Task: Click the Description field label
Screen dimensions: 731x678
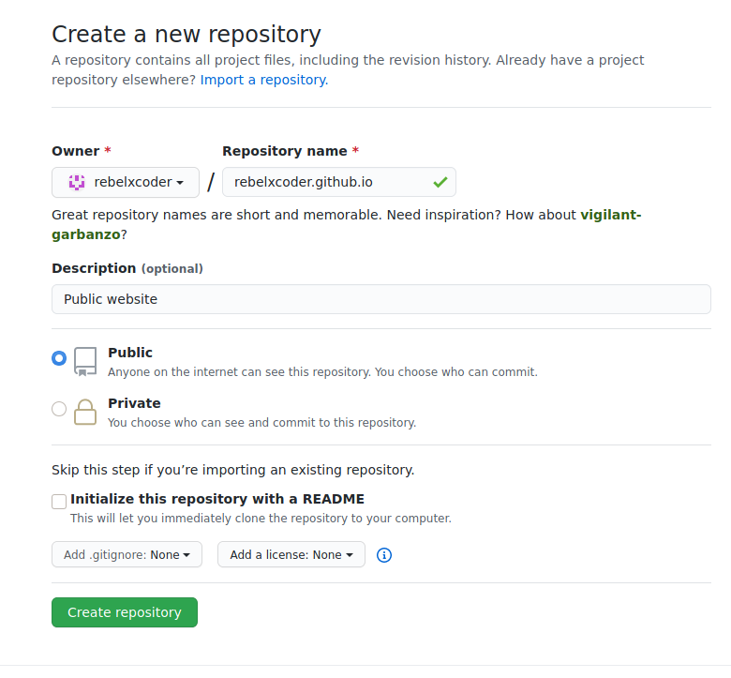Action: coord(94,268)
